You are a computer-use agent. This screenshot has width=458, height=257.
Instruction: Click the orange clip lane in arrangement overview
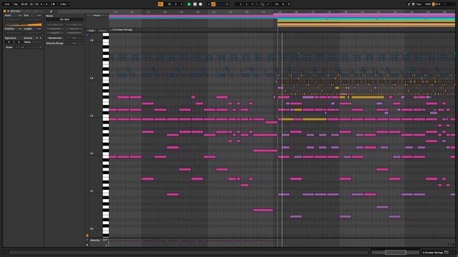point(366,25)
